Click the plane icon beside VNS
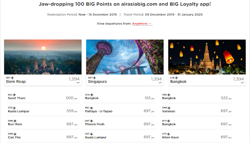 (169, 95)
